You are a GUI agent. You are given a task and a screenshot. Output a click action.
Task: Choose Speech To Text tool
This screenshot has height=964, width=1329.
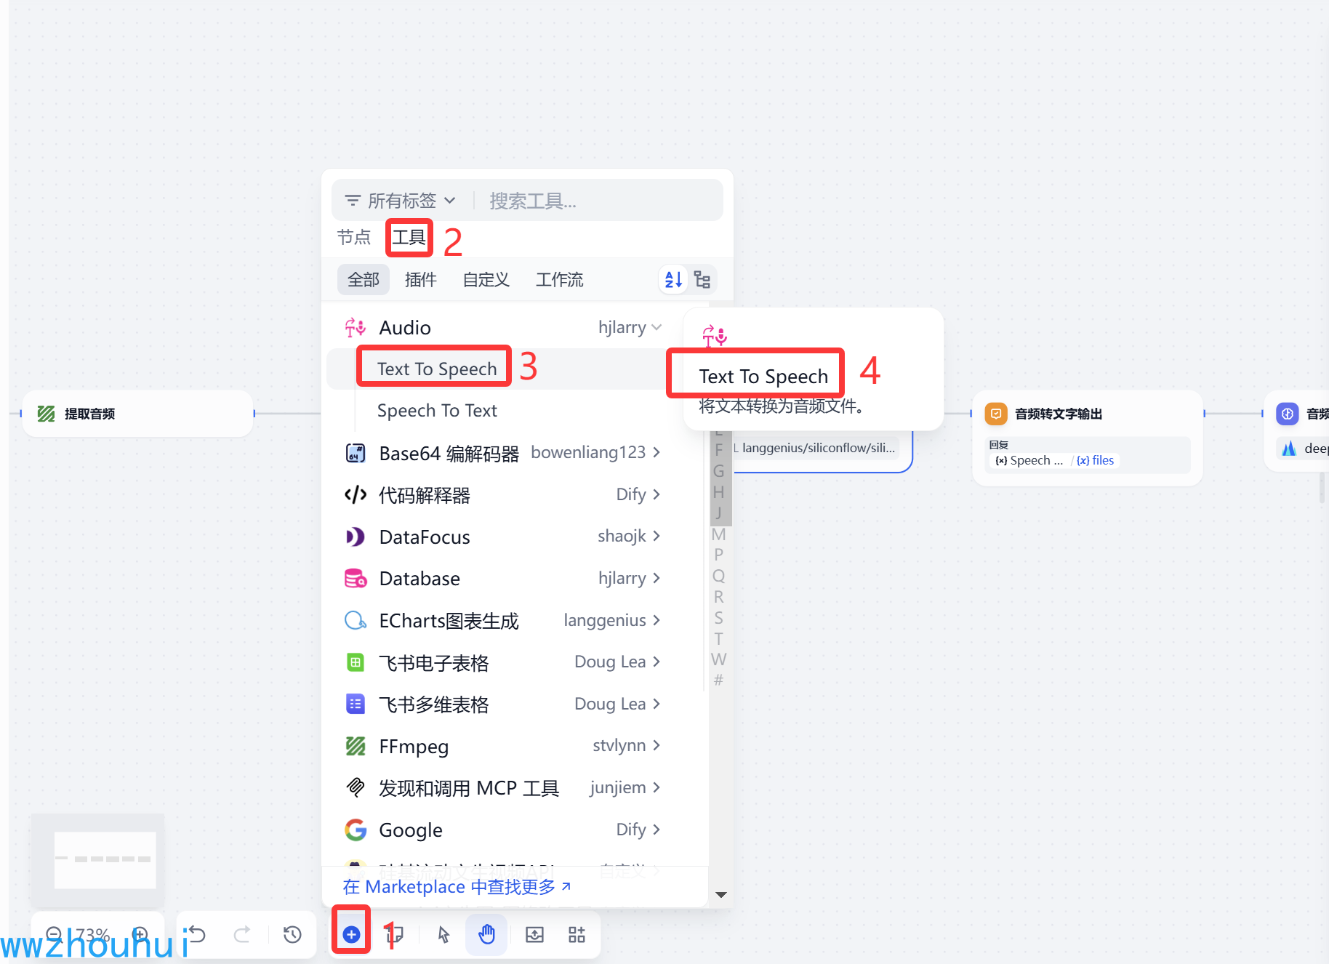tap(437, 410)
